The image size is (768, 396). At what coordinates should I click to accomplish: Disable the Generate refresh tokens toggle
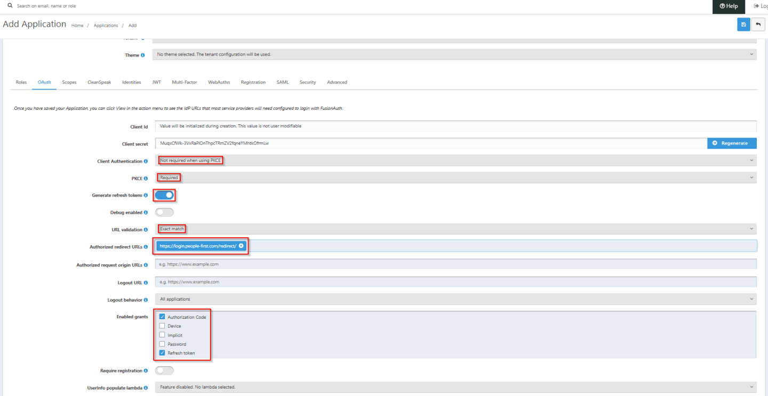[164, 195]
